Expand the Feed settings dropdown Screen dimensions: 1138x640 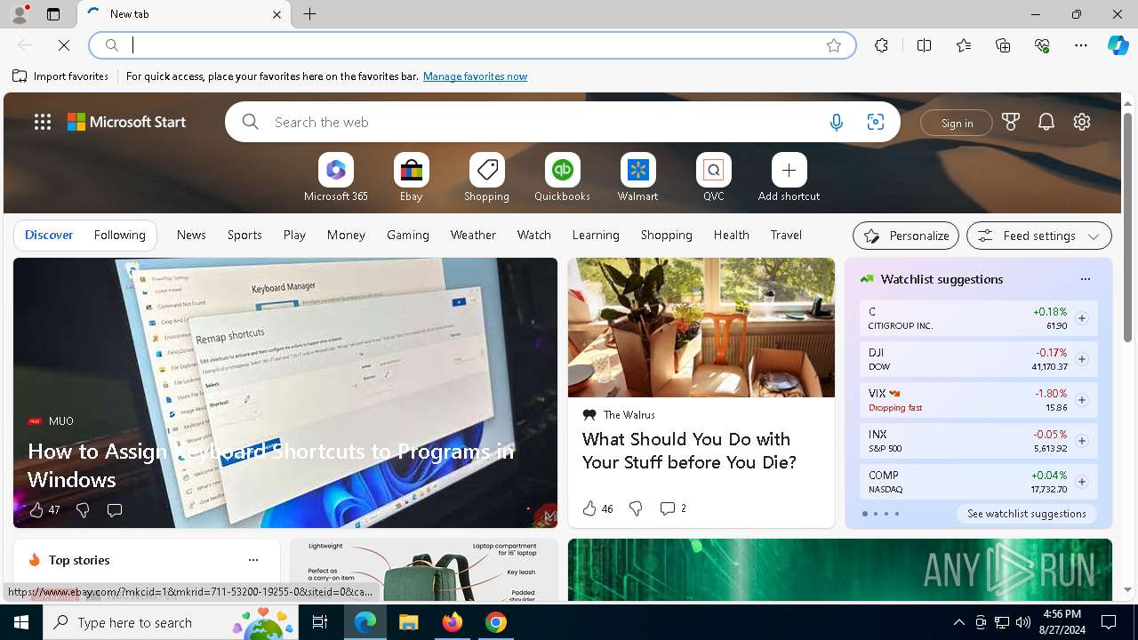(x=1039, y=236)
